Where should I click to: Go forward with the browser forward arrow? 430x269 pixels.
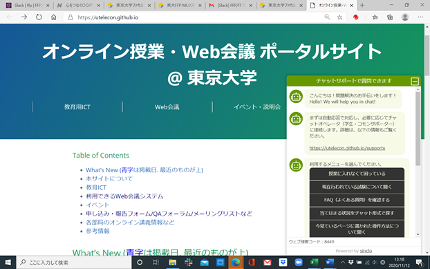point(24,17)
